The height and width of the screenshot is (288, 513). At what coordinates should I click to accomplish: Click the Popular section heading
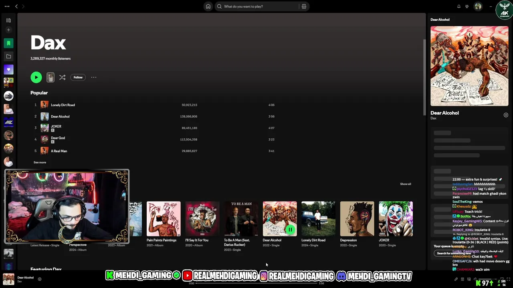(x=39, y=93)
